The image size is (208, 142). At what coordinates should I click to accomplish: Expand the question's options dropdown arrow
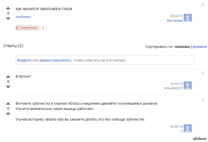point(203,5)
